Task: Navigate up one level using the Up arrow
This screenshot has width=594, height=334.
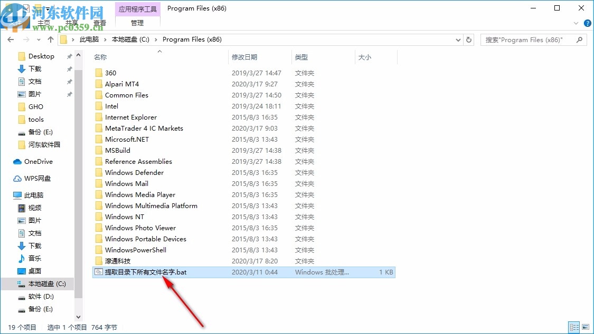Action: pyautogui.click(x=50, y=39)
